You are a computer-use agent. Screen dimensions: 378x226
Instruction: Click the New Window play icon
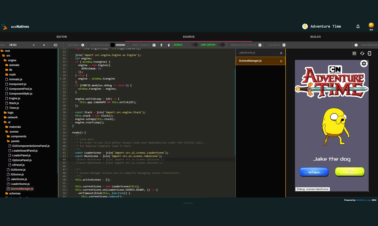tap(356, 45)
